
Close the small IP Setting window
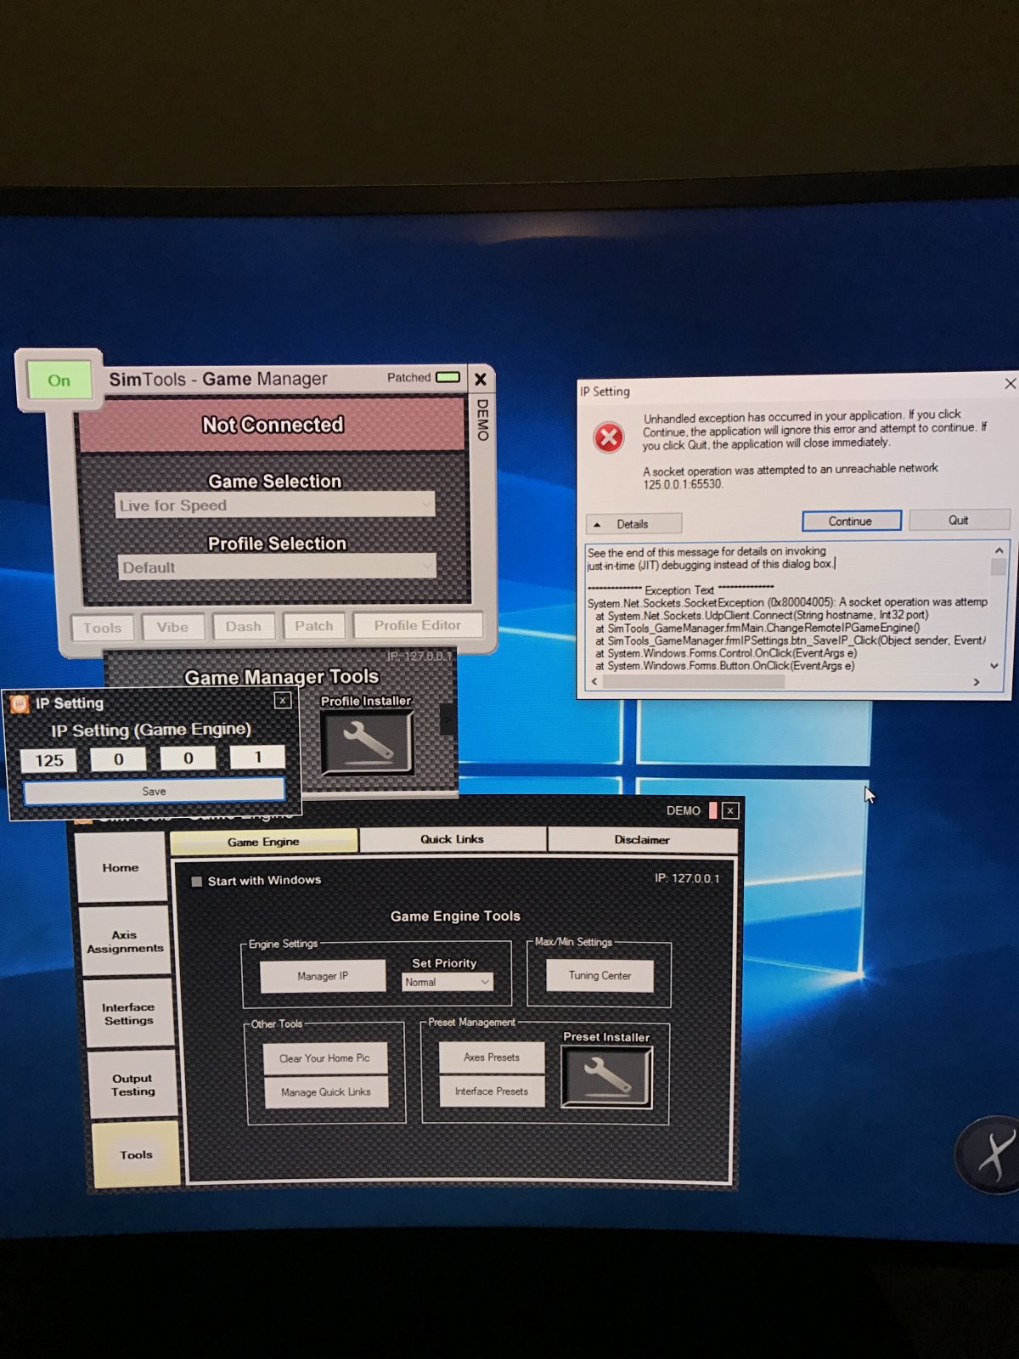click(x=283, y=700)
